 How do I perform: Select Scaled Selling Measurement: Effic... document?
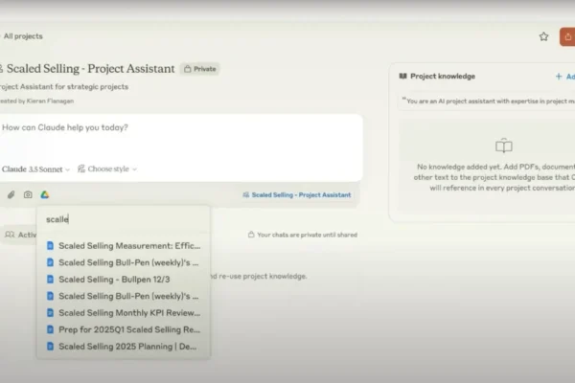coord(124,245)
